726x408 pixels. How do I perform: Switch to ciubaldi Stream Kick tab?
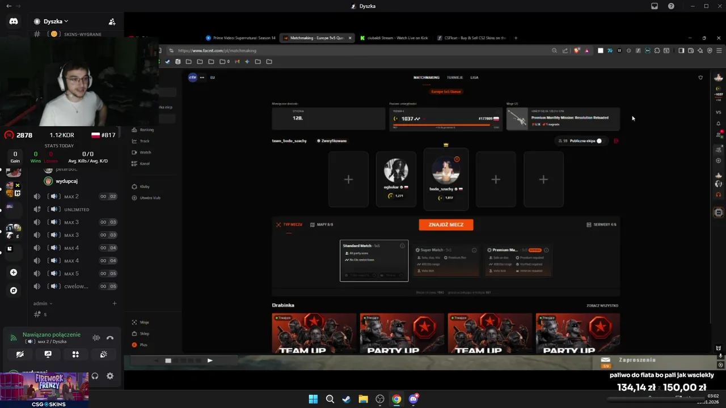tap(394, 38)
